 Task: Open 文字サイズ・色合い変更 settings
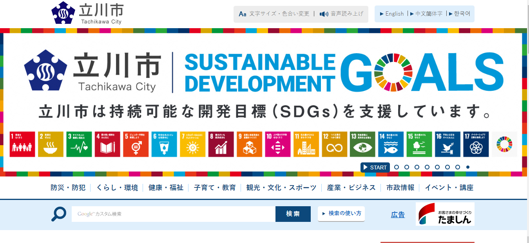coord(279,14)
